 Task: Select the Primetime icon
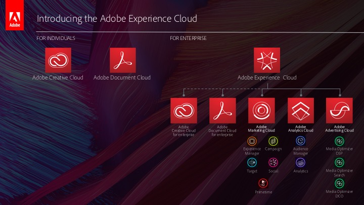pos(263,183)
